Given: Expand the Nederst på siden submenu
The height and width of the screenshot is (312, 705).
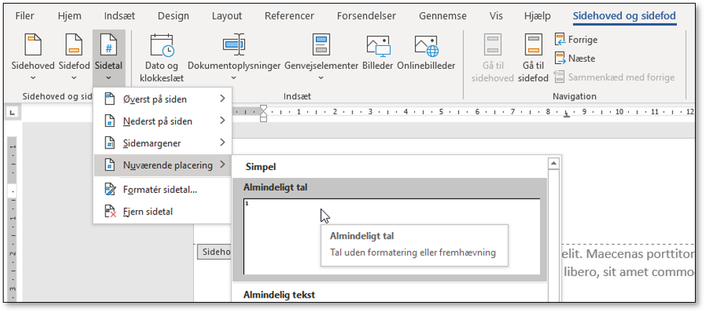Looking at the screenshot, I should coord(162,121).
